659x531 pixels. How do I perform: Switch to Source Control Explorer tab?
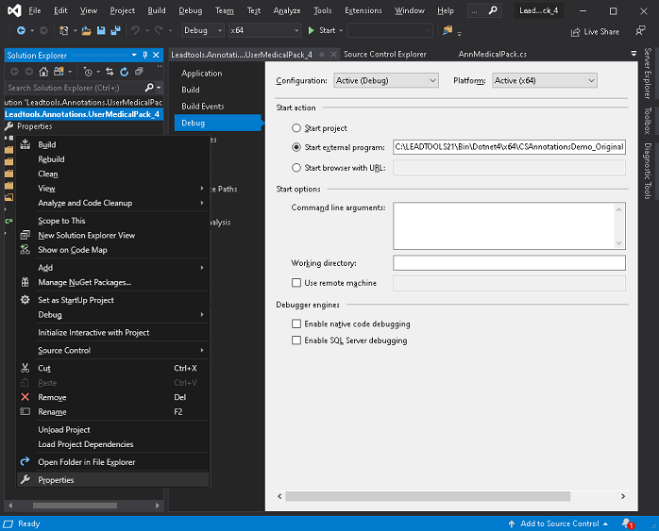point(385,54)
